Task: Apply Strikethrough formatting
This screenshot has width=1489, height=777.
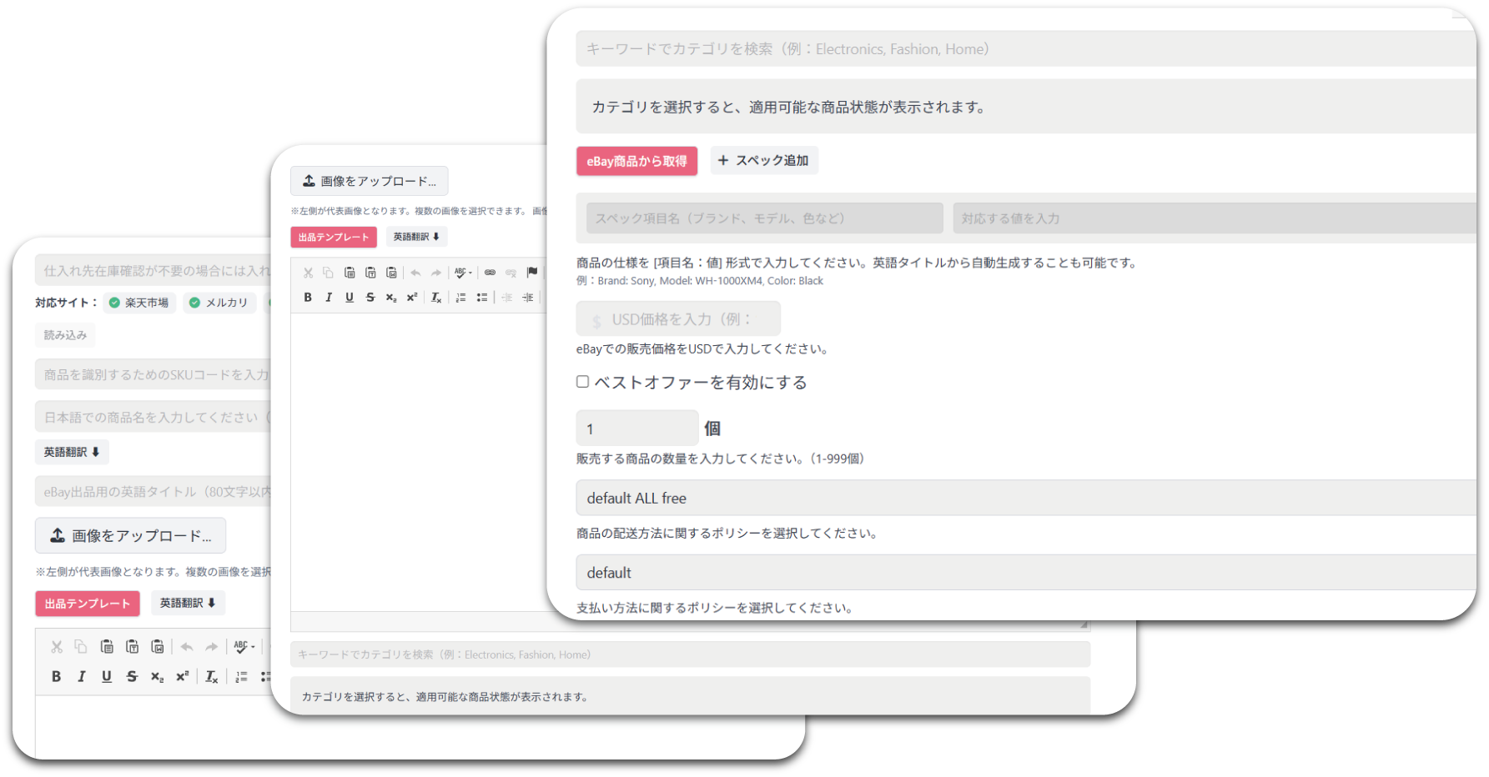Action: pyautogui.click(x=370, y=297)
